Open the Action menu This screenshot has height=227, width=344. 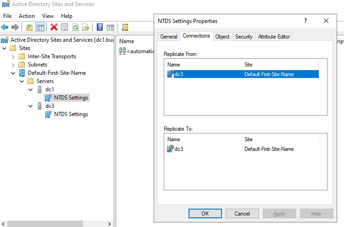point(27,16)
